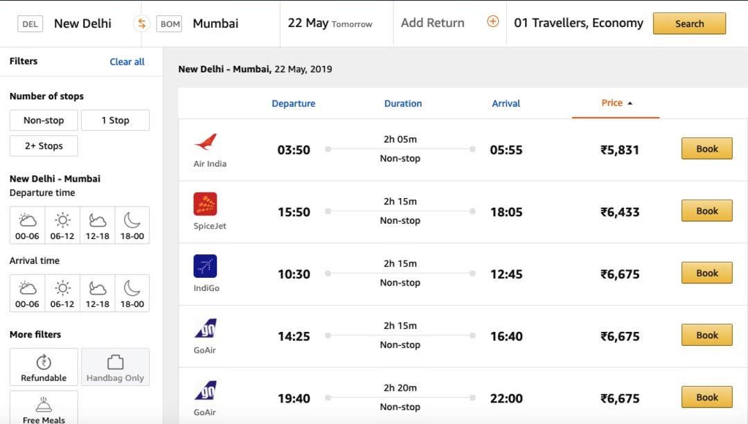Choose 18-00 night departure time icon

click(132, 220)
